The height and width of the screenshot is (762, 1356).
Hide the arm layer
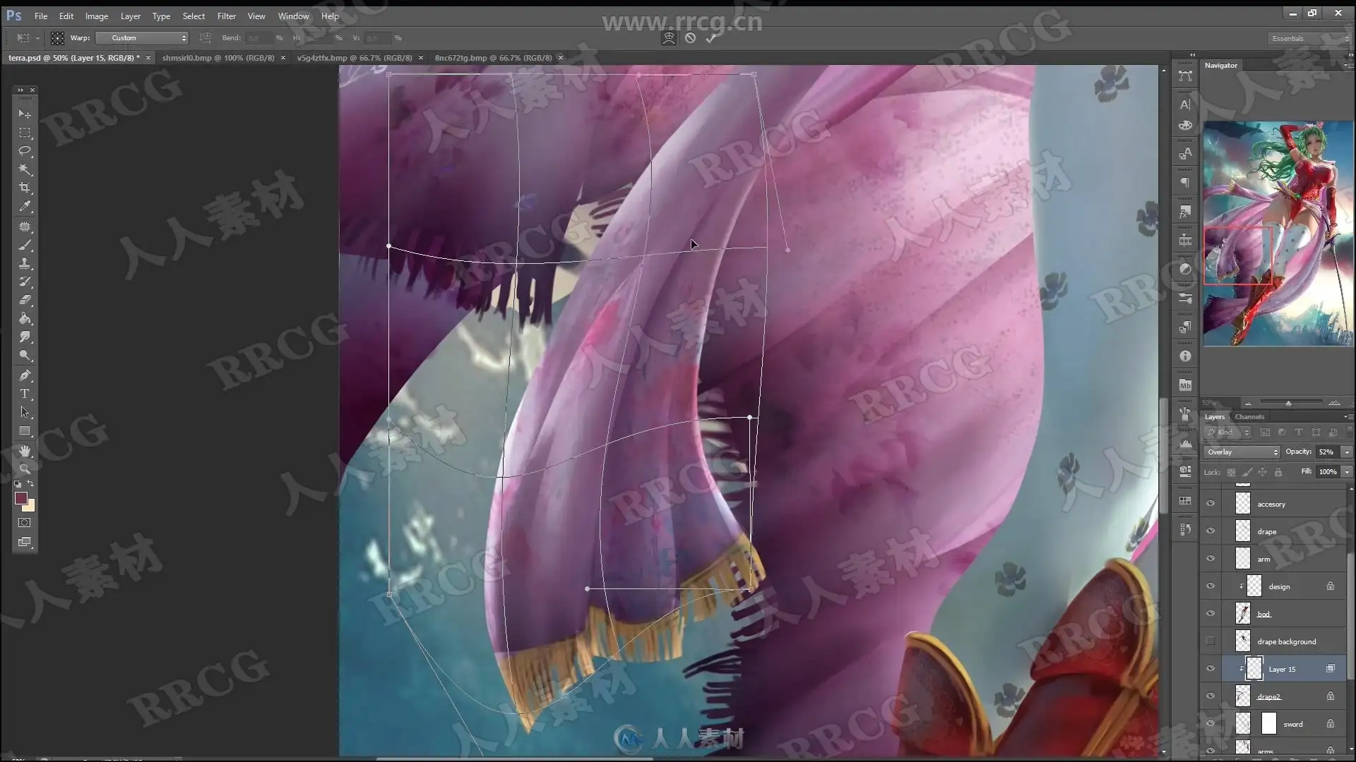click(x=1211, y=559)
